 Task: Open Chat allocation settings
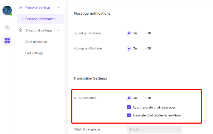pos(36,42)
